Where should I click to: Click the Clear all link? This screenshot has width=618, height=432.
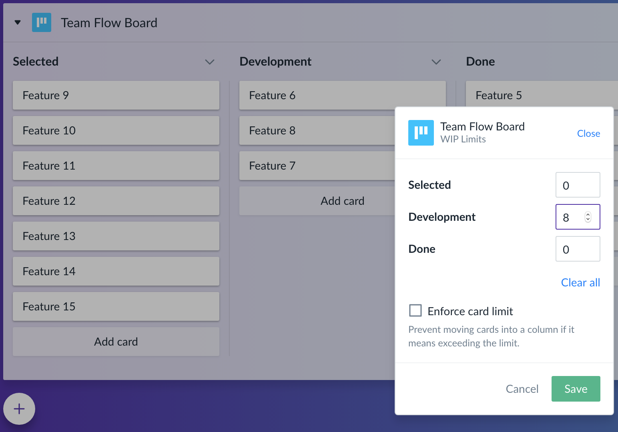tap(580, 282)
